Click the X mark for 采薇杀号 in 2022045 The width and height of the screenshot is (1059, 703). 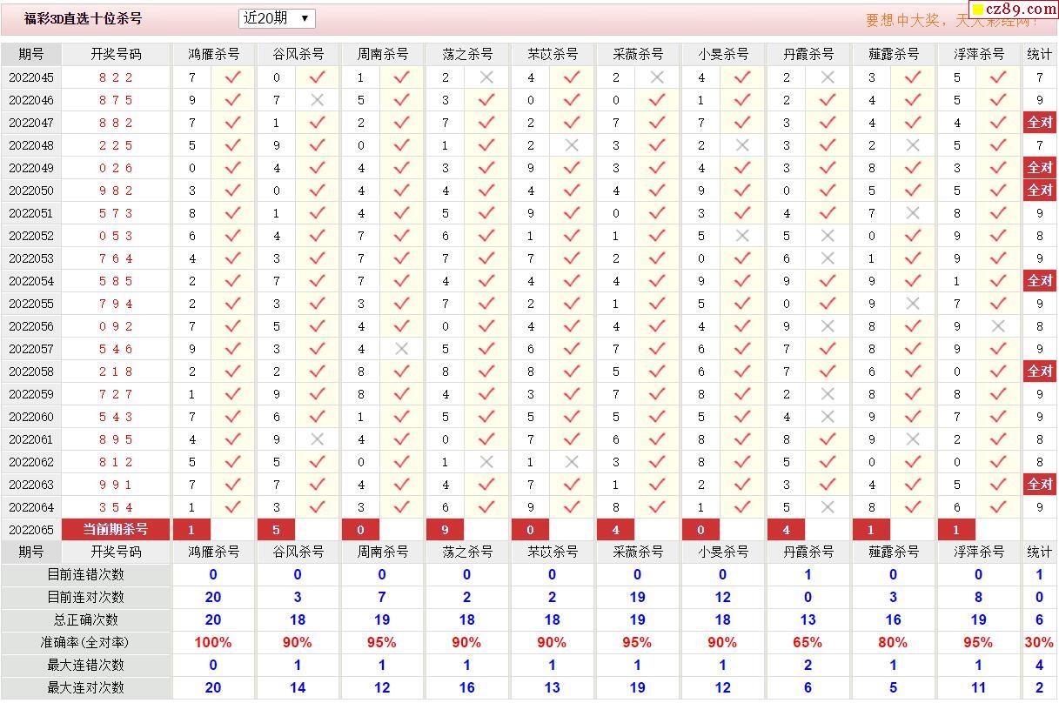[x=657, y=77]
